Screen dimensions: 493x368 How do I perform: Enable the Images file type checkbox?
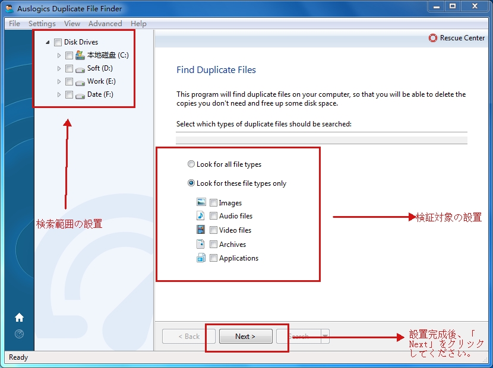(x=213, y=203)
